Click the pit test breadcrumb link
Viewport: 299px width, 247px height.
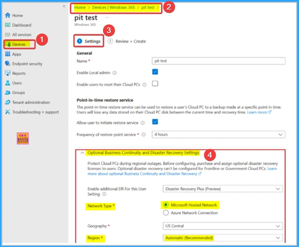148,8
